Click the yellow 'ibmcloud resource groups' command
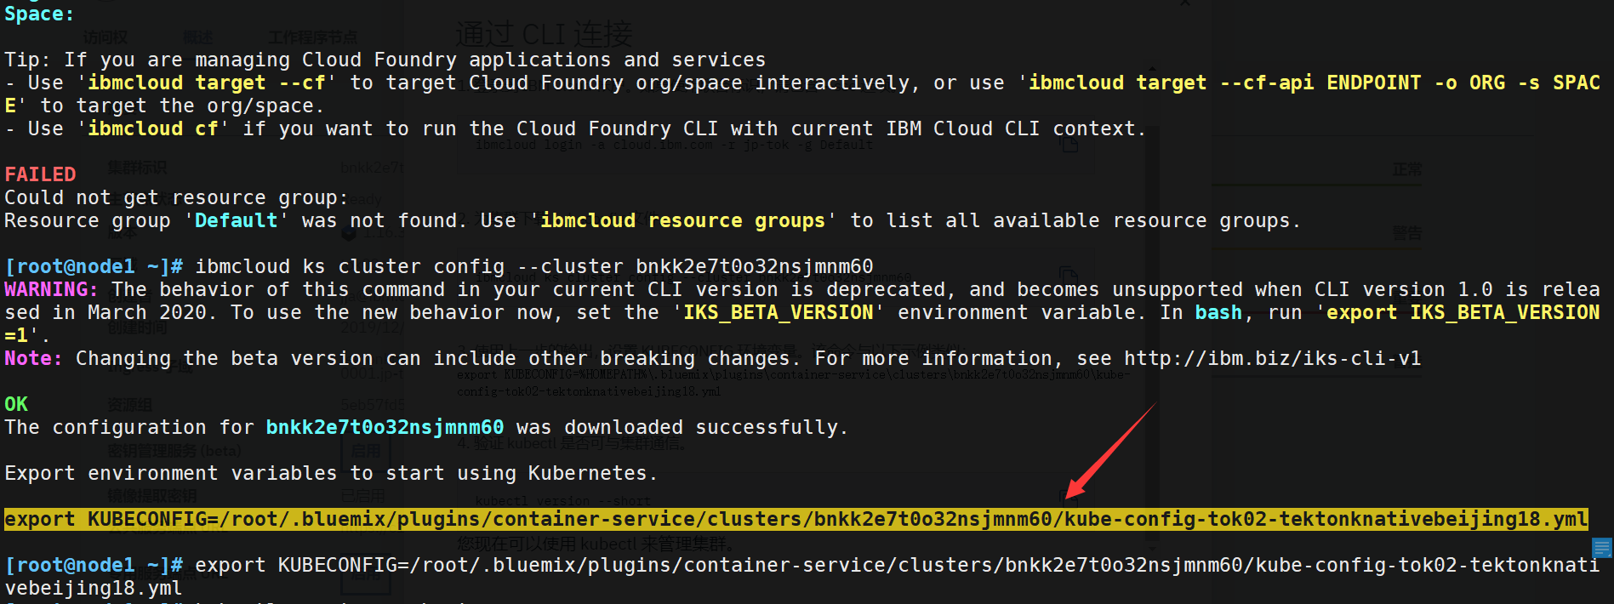Viewport: 1614px width, 604px height. click(682, 220)
